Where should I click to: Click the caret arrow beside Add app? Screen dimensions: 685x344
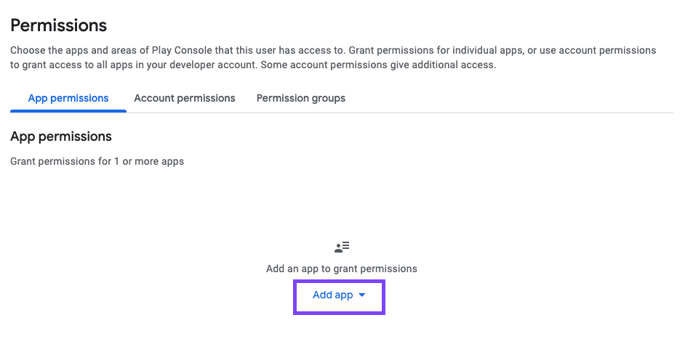click(362, 295)
